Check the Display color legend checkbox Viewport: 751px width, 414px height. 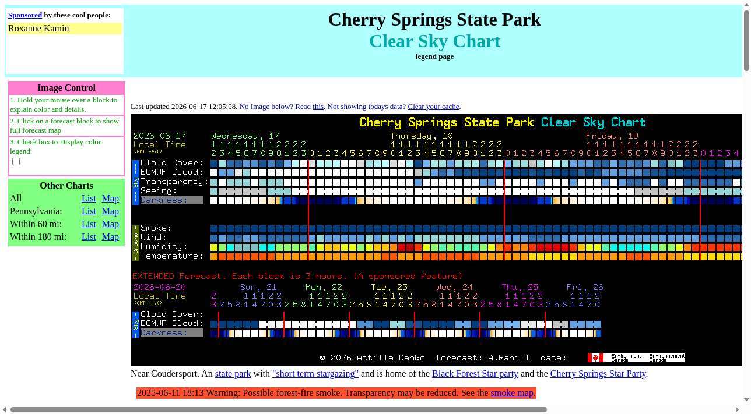(x=16, y=161)
